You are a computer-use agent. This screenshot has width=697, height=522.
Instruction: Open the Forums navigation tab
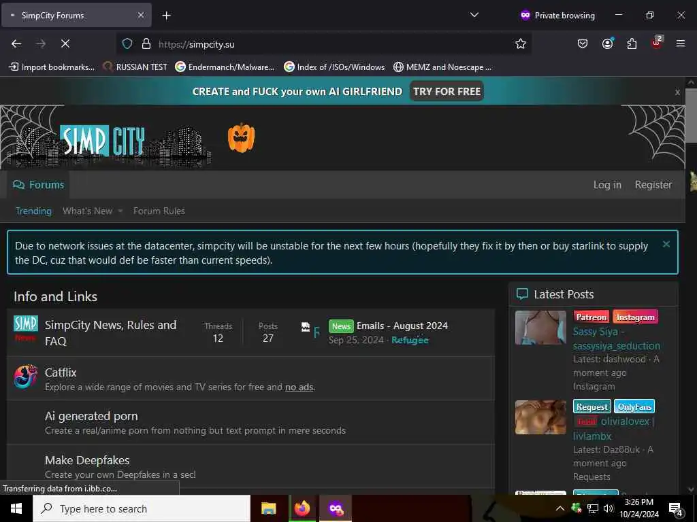[x=38, y=185]
